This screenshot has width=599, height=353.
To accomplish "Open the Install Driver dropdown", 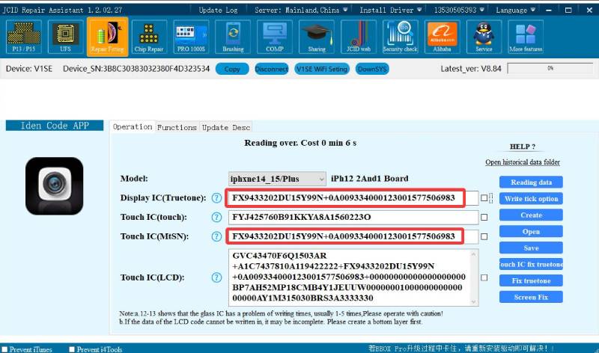I will [390, 10].
